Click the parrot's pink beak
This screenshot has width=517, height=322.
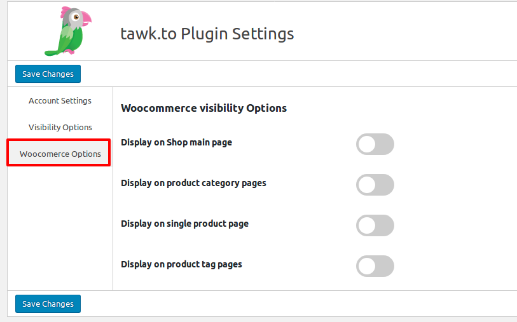pyautogui.click(x=86, y=19)
